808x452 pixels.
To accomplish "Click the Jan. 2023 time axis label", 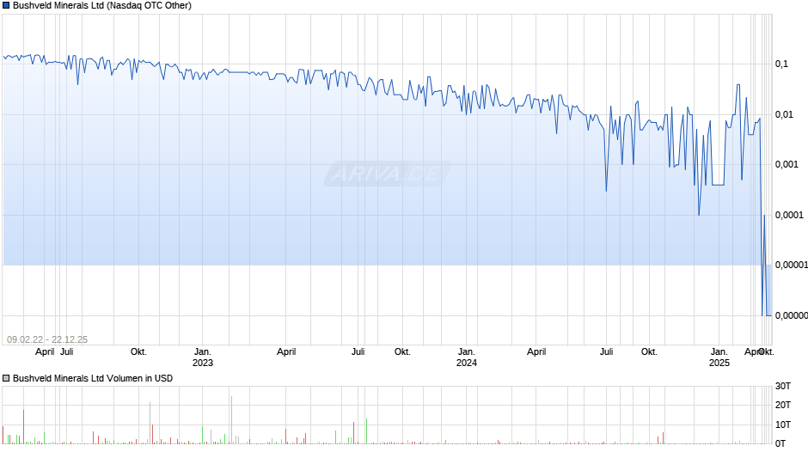I will coord(203,357).
